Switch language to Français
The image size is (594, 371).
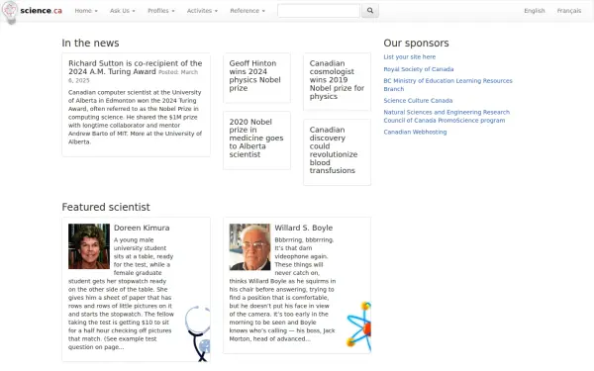click(569, 11)
